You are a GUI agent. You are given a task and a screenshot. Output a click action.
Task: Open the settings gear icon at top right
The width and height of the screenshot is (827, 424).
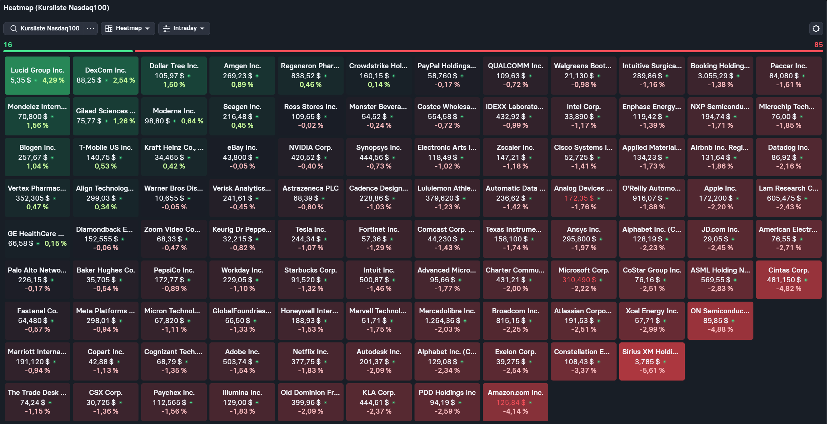click(x=816, y=28)
